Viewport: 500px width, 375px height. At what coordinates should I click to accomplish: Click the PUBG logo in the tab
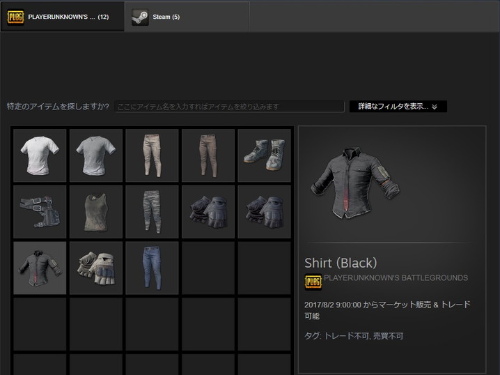(x=15, y=17)
